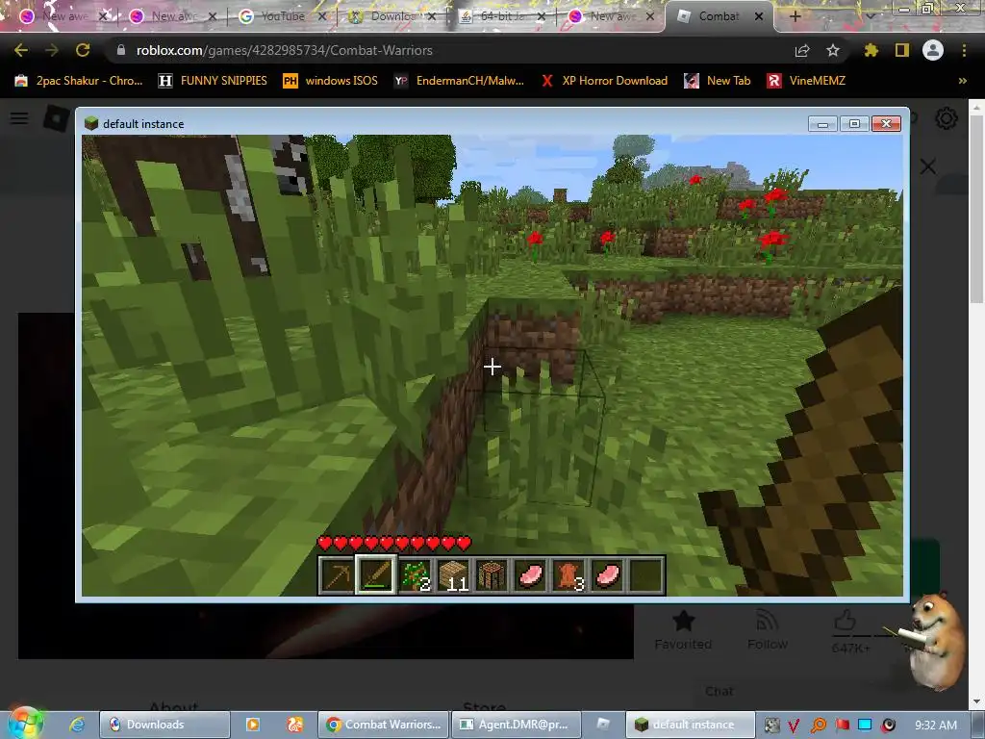Open Chrome extensions puzzle icon
Image resolution: width=985 pixels, height=739 pixels.
[871, 50]
